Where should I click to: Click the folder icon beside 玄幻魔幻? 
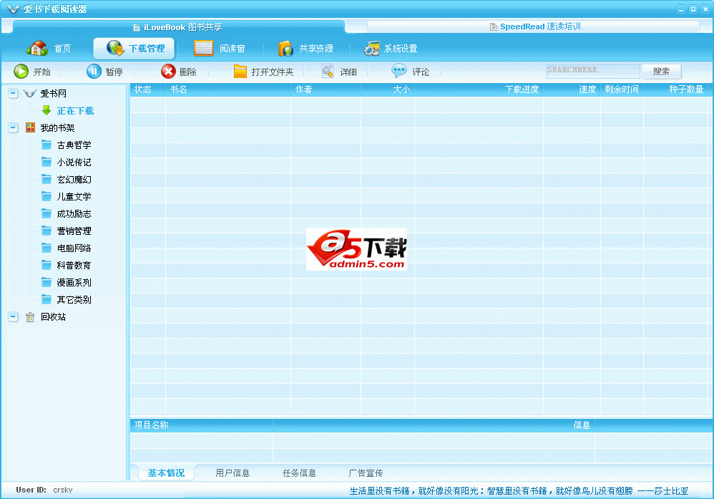(x=47, y=179)
